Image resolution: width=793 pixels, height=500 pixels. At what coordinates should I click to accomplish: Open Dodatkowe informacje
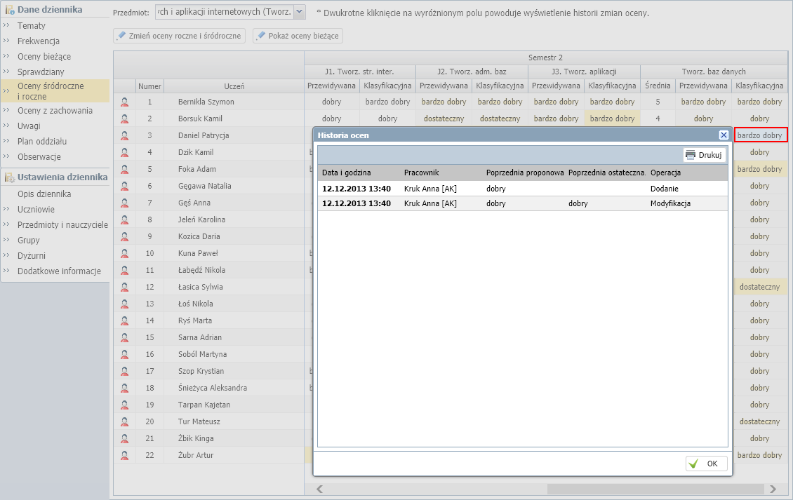(x=59, y=271)
